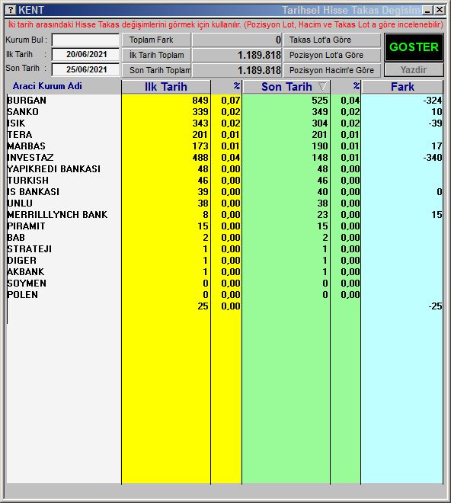Select the SANKO row
Image resolution: width=451 pixels, height=503 pixels.
tap(225, 112)
